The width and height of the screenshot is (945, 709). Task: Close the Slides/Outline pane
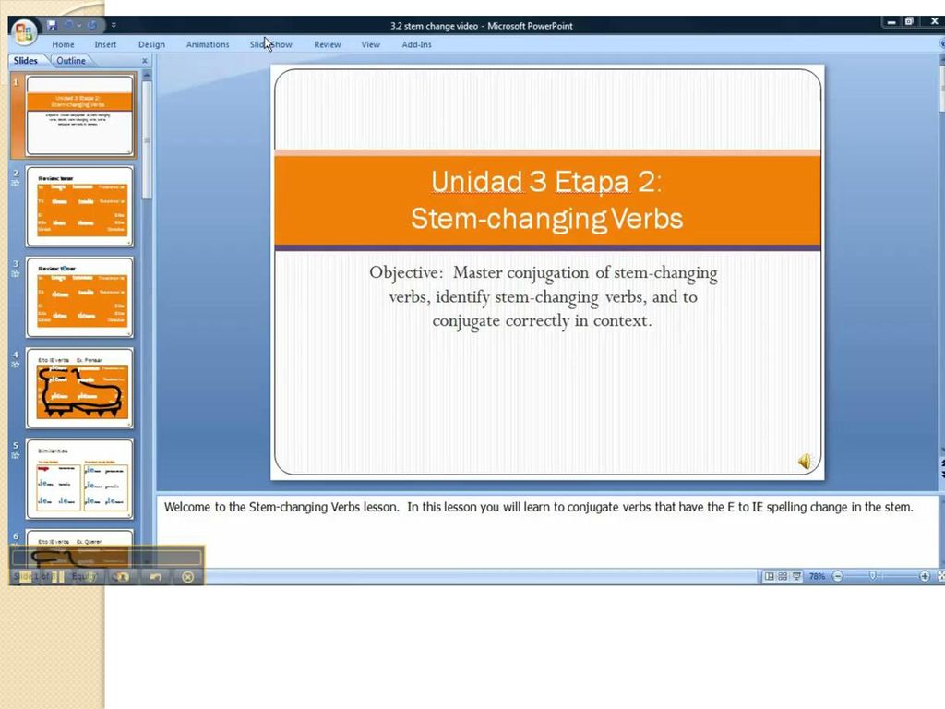(145, 61)
